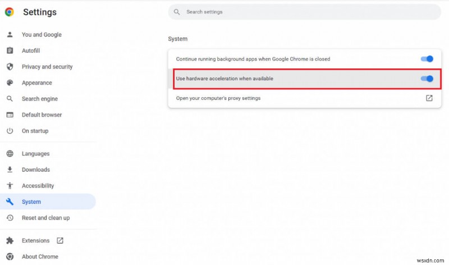Click the On startup power icon

[x=10, y=131]
